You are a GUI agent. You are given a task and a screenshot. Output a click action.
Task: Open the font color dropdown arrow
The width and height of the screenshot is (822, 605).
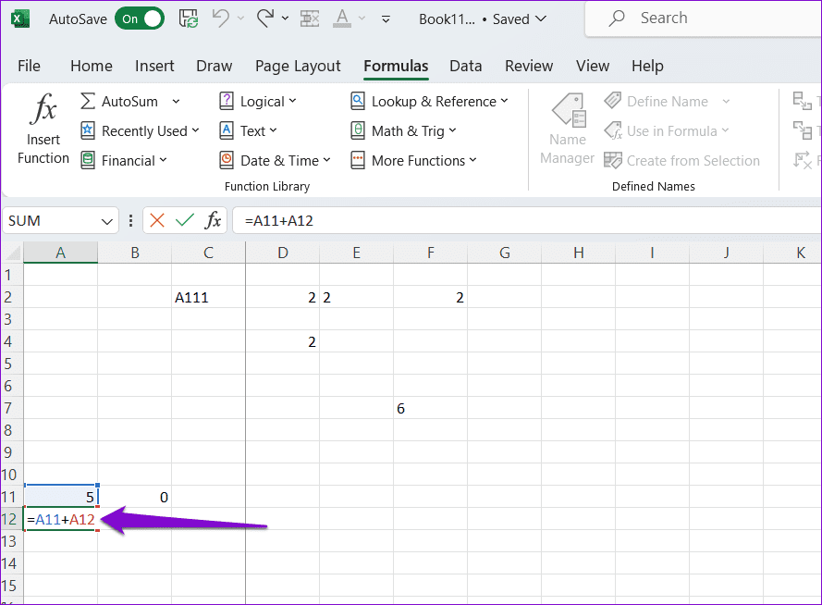tap(362, 19)
